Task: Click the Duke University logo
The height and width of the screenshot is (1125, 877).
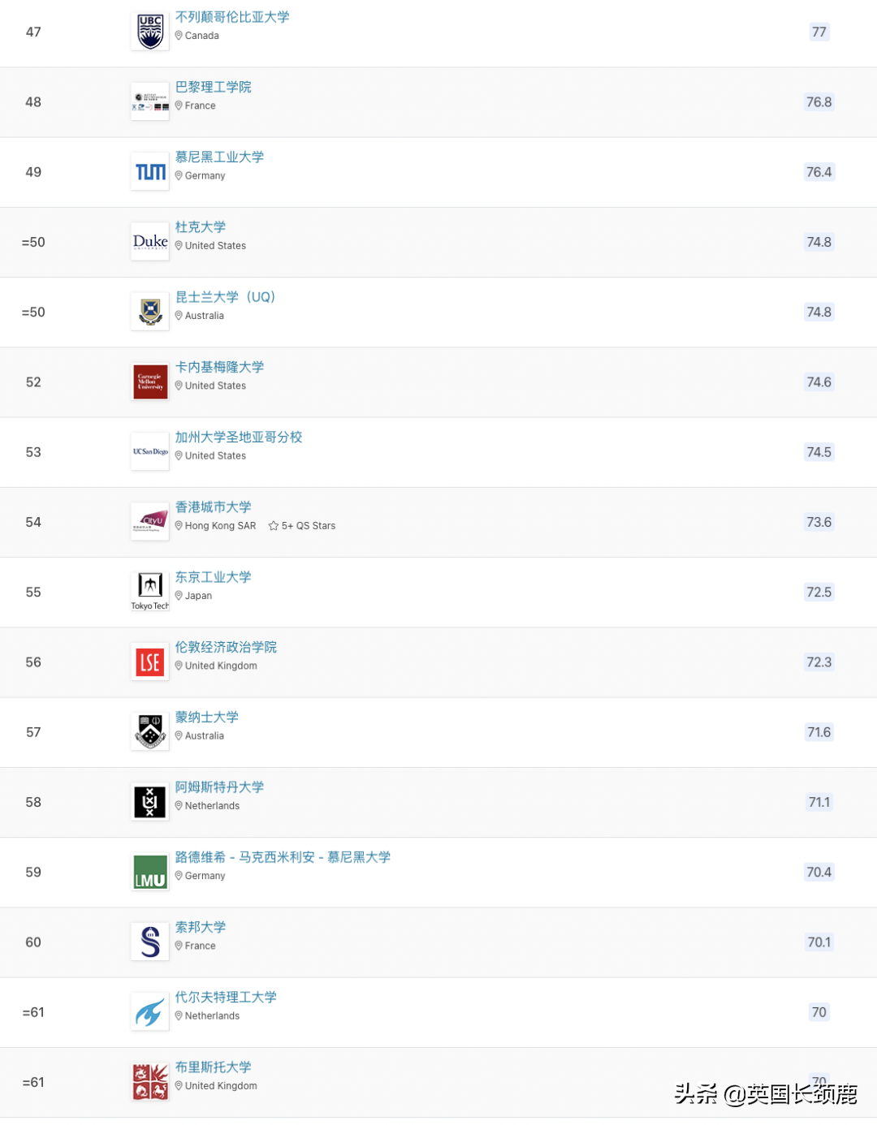Action: pos(150,242)
